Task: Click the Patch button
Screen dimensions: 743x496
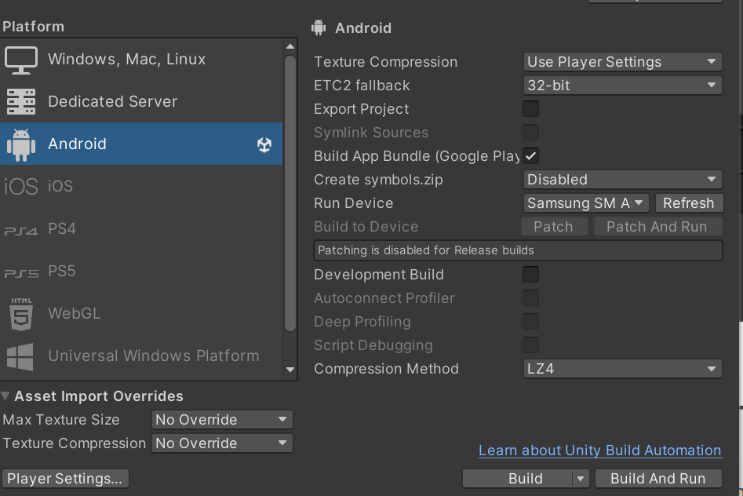Action: click(554, 227)
